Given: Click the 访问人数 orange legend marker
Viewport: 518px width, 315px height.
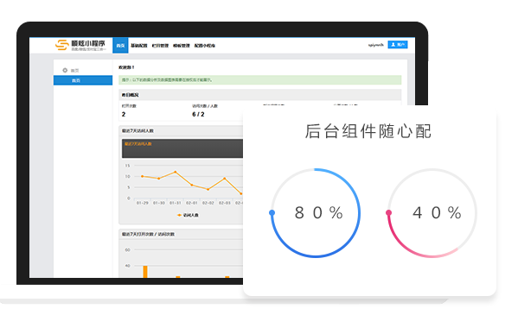Looking at the screenshot, I should (179, 215).
